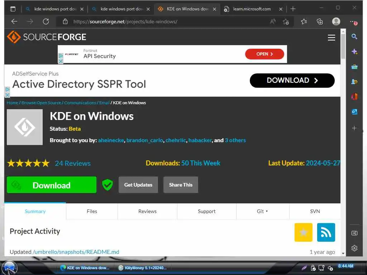367x275 pixels.
Task: Click the Fortinet OPEN ad button
Action: coord(264,54)
